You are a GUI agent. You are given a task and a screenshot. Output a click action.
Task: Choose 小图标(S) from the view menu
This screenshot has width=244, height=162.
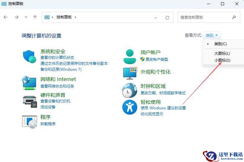pyautogui.click(x=222, y=60)
